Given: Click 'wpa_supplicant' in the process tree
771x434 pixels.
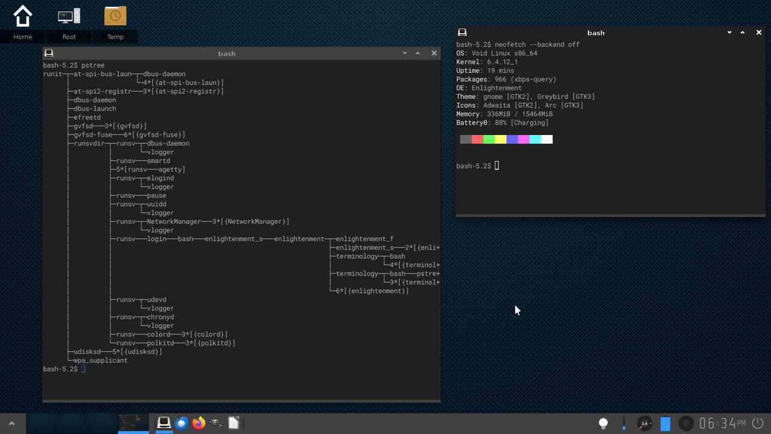Looking at the screenshot, I should click(101, 360).
